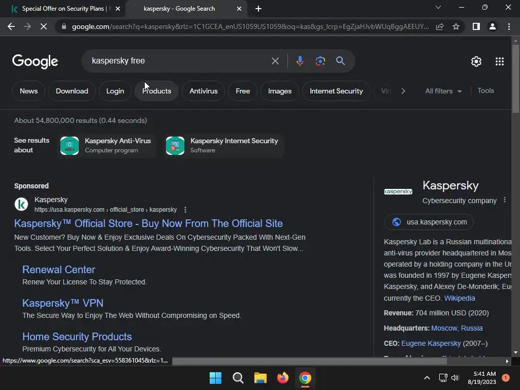The width and height of the screenshot is (520, 390).
Task: Open knowledge panel more options dots
Action: 504,200
